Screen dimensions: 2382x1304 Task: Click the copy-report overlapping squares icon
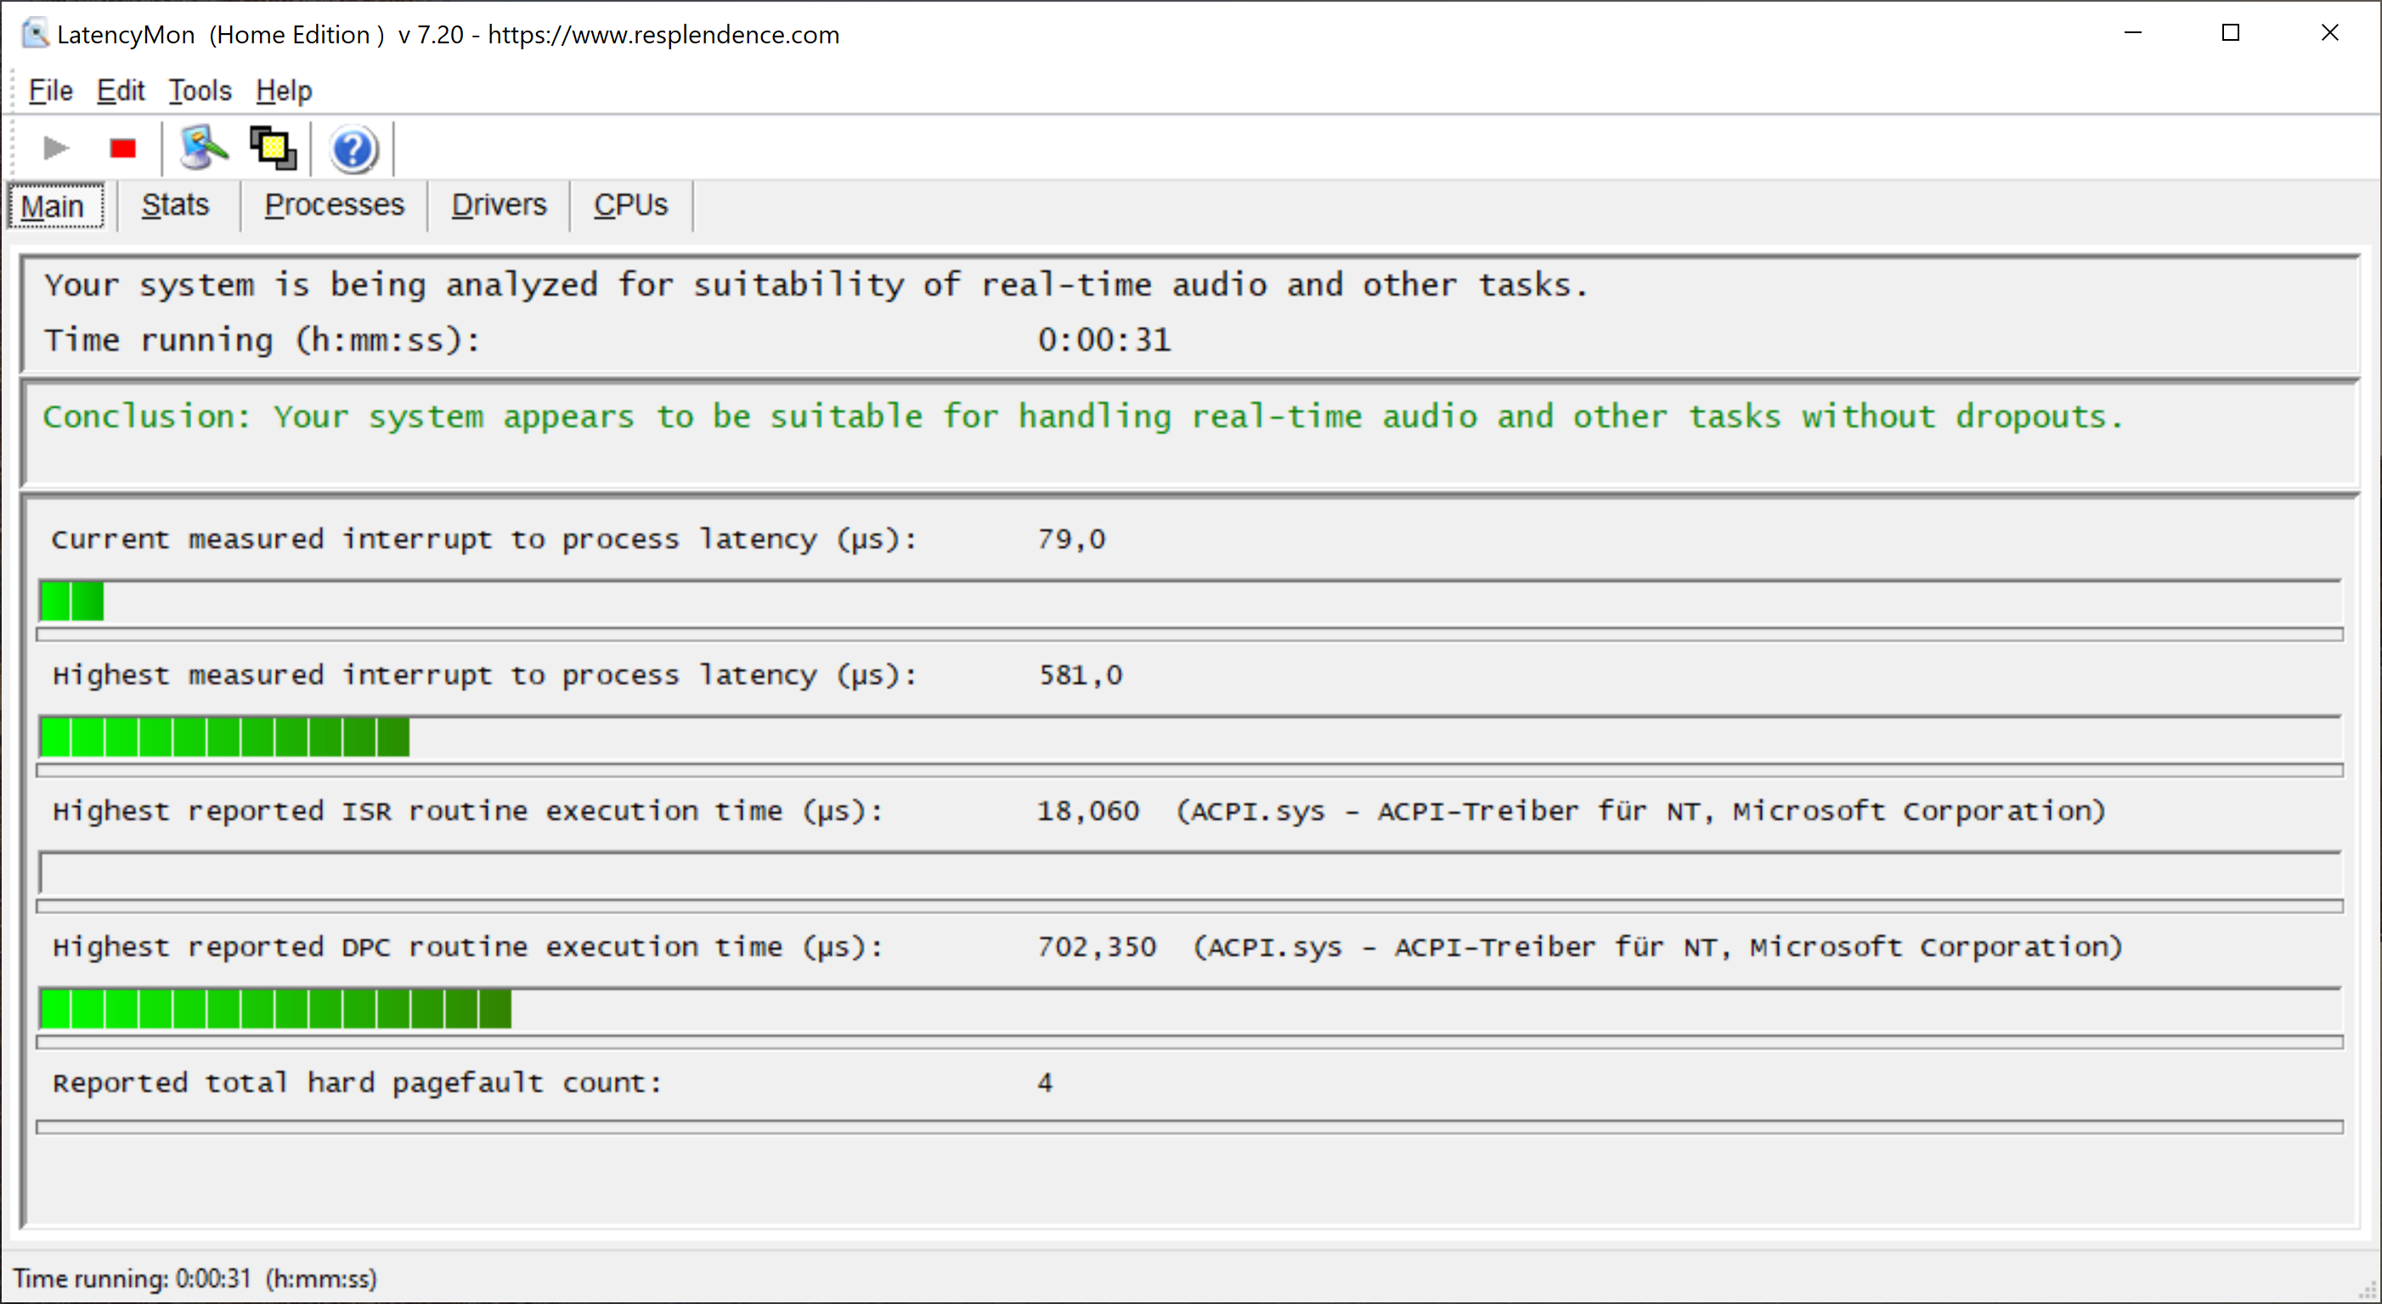click(273, 148)
